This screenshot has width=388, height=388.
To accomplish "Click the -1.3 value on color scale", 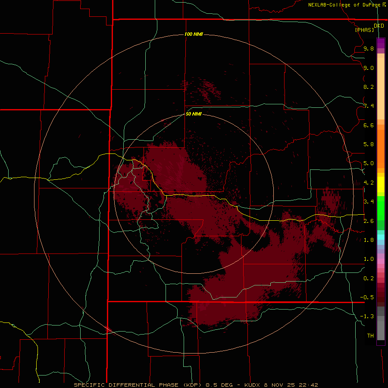I will [367, 316].
